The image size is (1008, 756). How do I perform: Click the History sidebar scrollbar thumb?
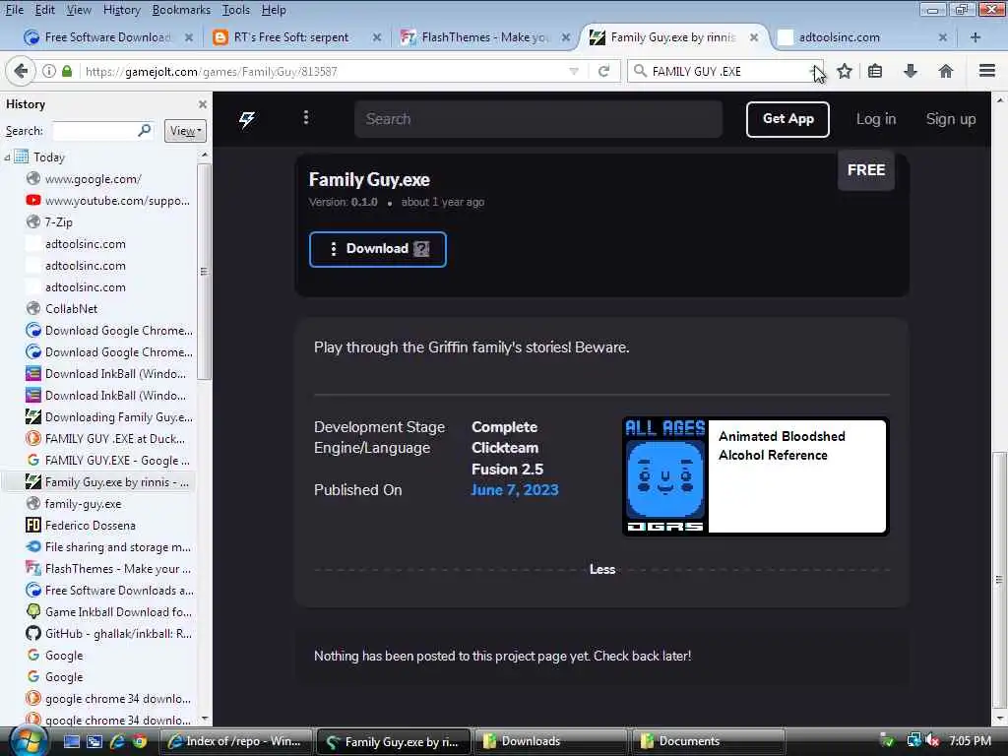point(204,272)
